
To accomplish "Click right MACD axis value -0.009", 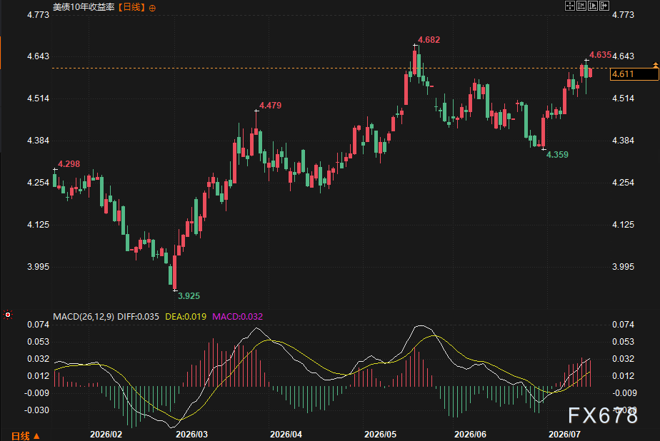I will 624,393.
